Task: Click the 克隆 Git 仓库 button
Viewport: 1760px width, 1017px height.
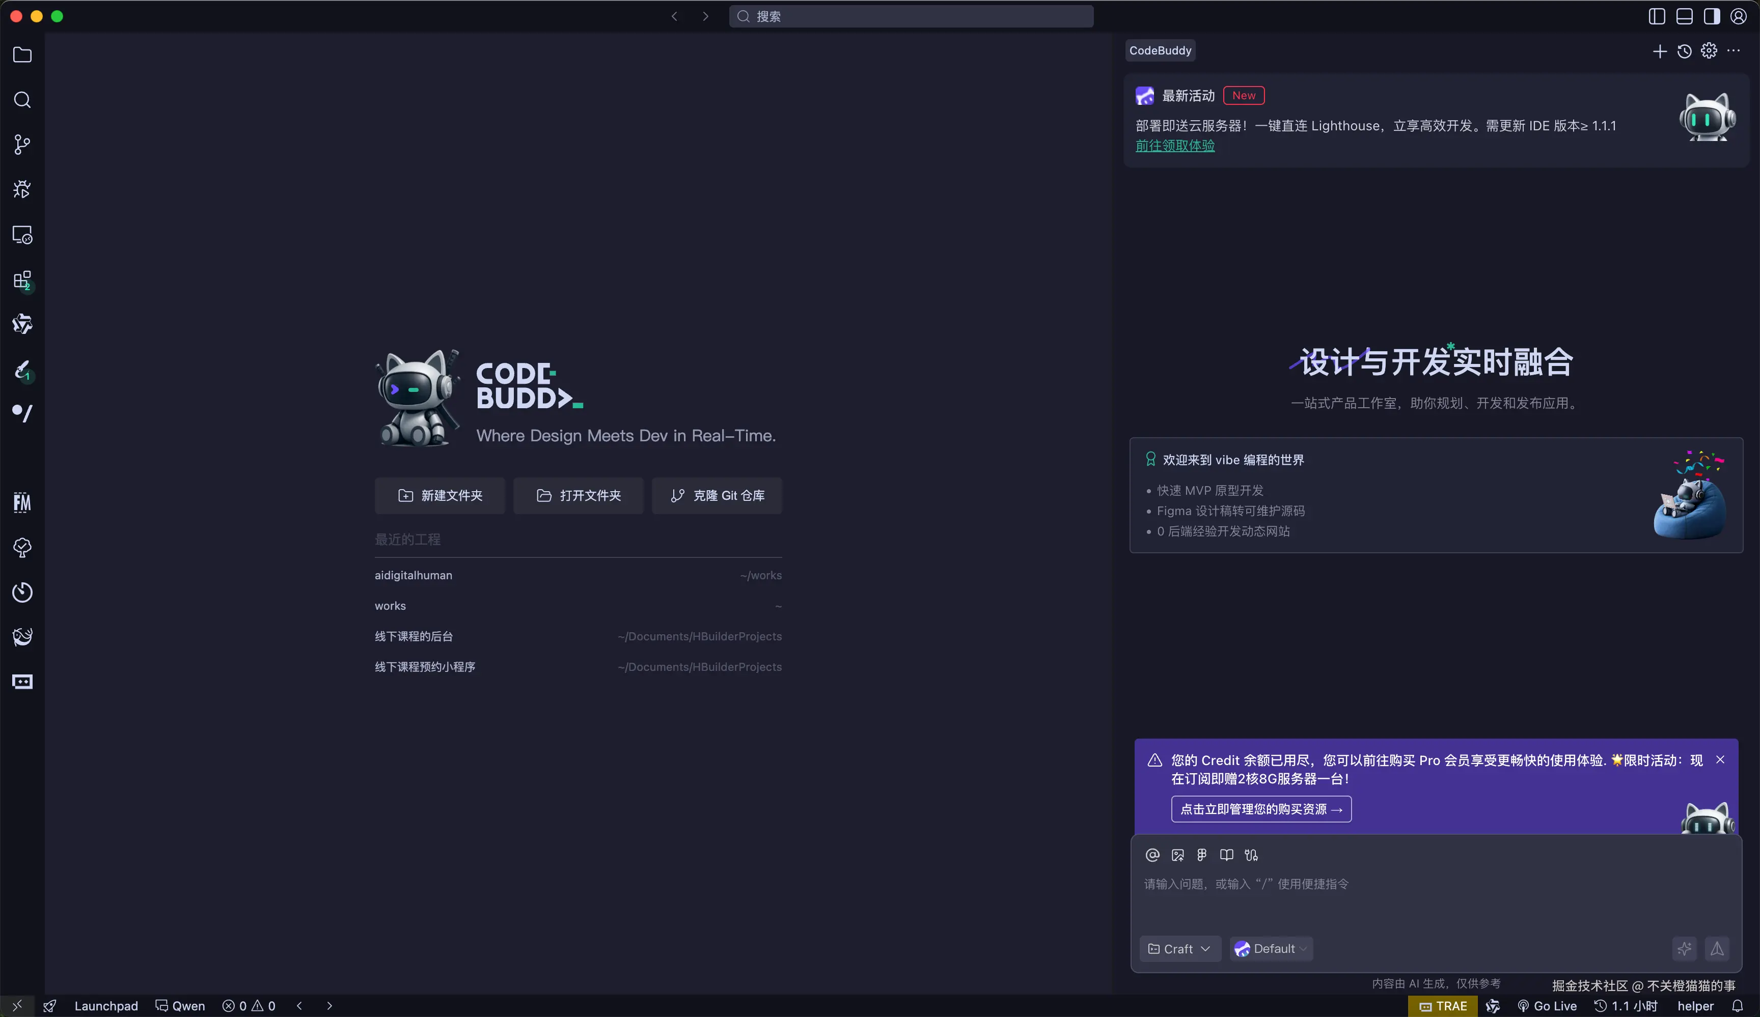Action: [x=717, y=496]
